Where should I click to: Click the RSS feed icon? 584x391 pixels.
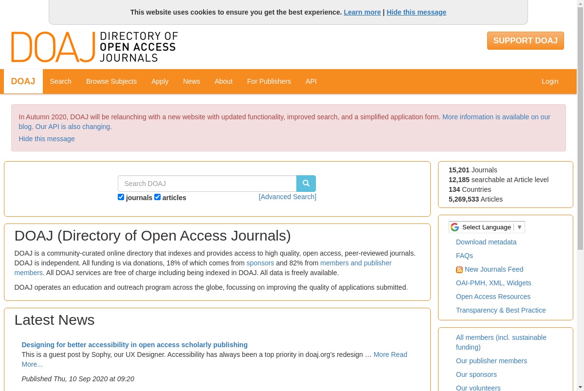(459, 270)
